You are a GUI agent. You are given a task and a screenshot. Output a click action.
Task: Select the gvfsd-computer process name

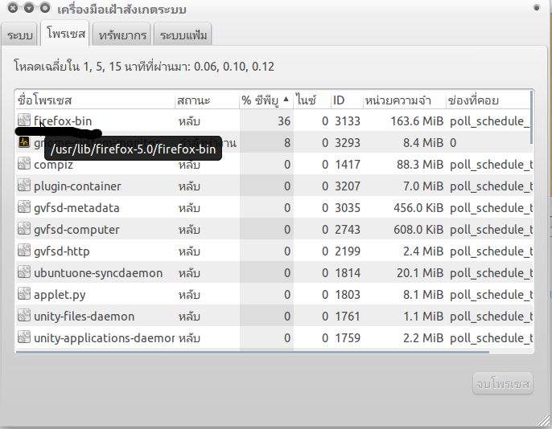(76, 230)
